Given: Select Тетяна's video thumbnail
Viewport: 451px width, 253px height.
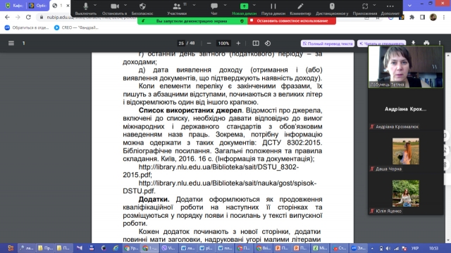Looking at the screenshot, I should click(406, 67).
